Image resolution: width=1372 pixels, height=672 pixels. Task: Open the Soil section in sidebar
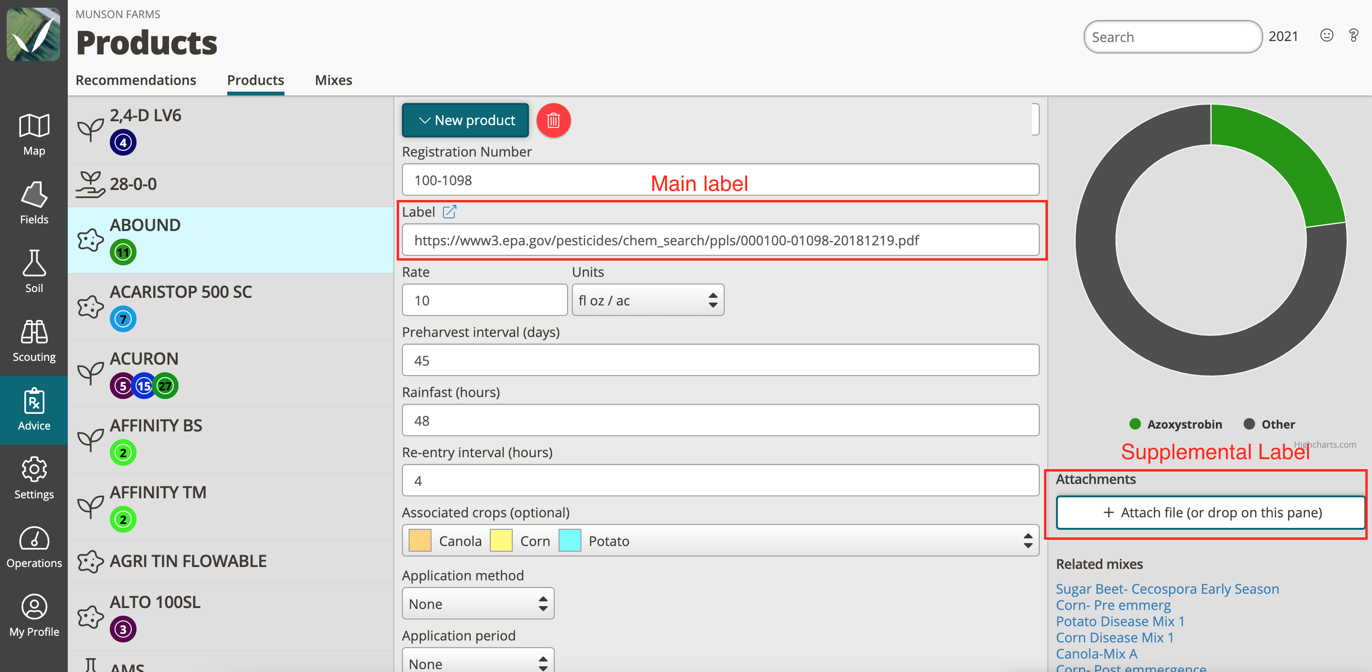click(x=34, y=272)
